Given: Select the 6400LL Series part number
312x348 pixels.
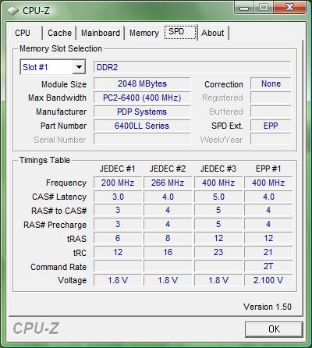Looking at the screenshot, I should (142, 126).
